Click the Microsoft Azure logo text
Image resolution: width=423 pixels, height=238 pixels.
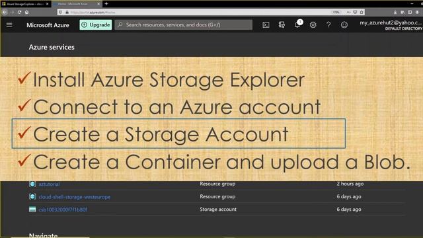[x=48, y=25]
